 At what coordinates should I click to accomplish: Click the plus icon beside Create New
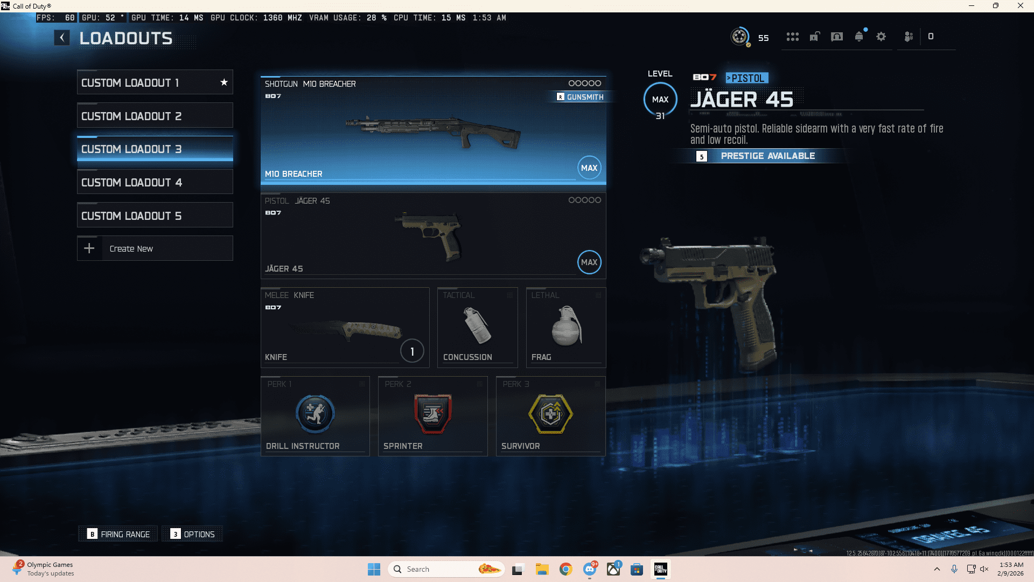pyautogui.click(x=89, y=248)
